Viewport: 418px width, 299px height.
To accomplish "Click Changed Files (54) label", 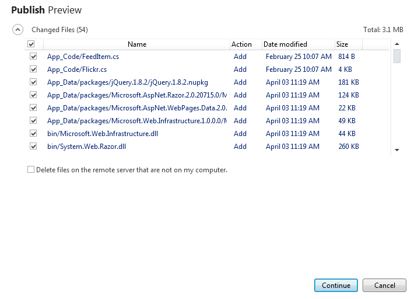I will 59,30.
